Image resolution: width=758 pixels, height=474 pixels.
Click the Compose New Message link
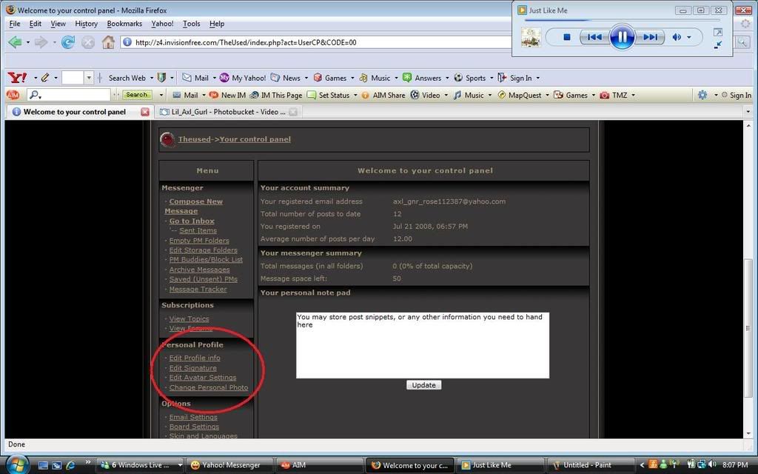coord(195,201)
